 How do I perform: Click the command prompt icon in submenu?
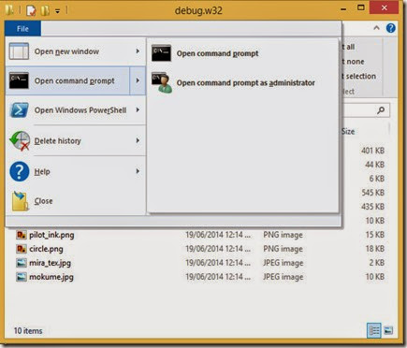161,53
